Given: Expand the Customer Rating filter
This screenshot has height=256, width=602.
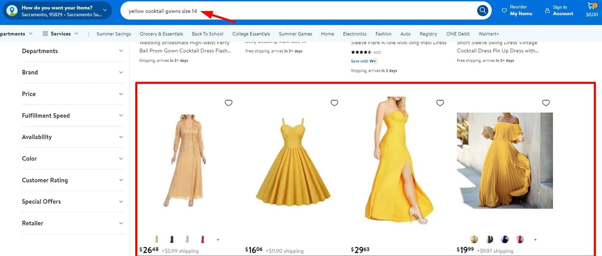Looking at the screenshot, I should tap(73, 180).
